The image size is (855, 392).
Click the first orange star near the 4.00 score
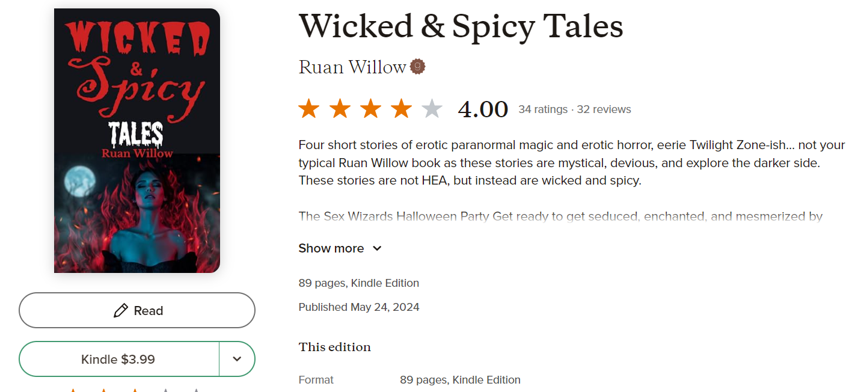pyautogui.click(x=308, y=108)
